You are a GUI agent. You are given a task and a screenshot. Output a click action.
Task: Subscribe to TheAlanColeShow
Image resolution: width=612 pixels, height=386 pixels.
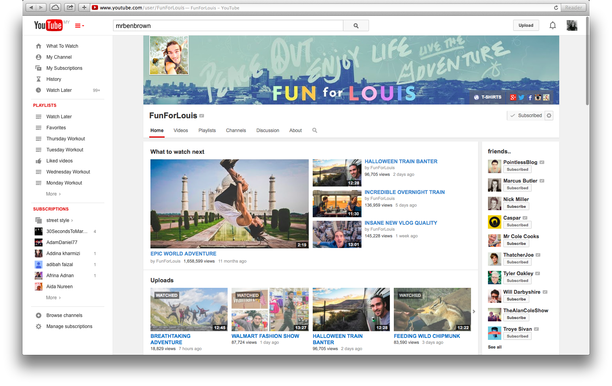point(516,318)
